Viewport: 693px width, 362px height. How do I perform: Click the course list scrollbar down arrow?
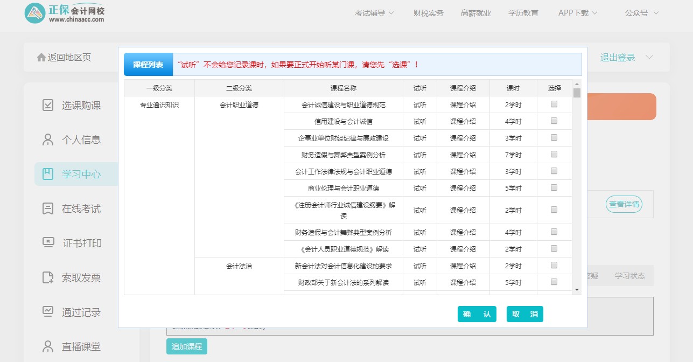click(577, 290)
